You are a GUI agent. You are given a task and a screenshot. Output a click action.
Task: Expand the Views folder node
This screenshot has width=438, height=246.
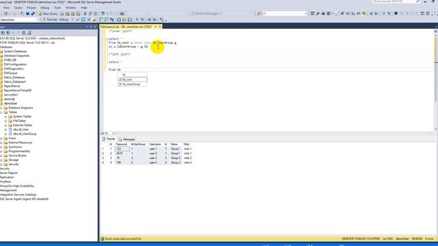(1, 138)
